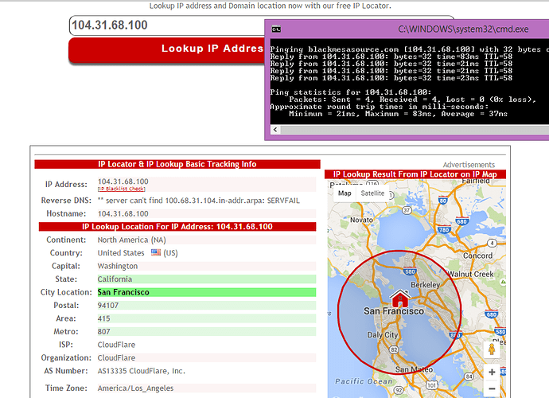
Task: Open the IP Blacklist Check link
Action: [121, 189]
